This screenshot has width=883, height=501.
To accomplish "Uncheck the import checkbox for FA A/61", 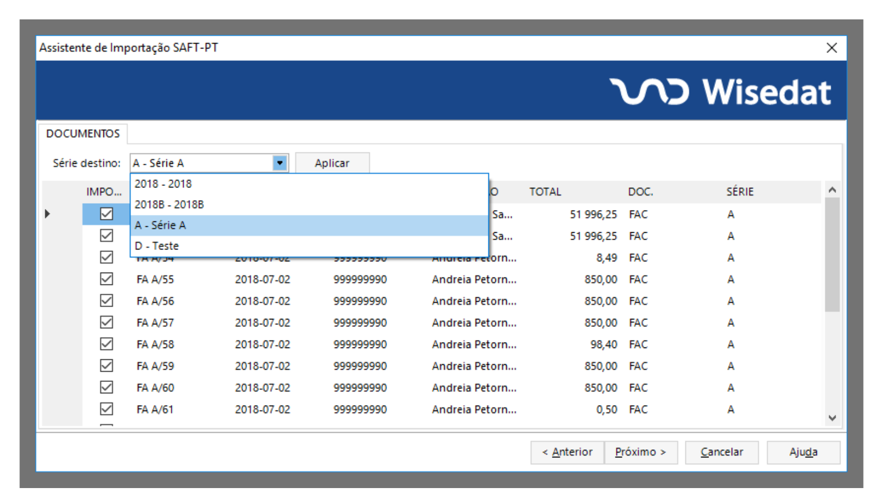I will click(107, 409).
